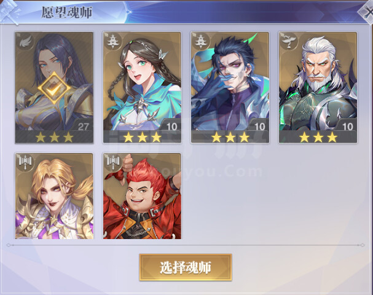Click the level 27 badge on first card
Viewport: 373px width, 295px height.
tap(83, 127)
